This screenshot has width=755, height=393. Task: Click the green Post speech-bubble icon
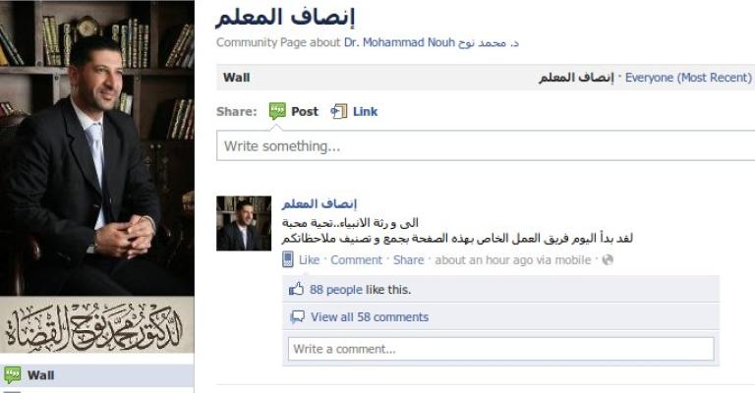click(277, 111)
